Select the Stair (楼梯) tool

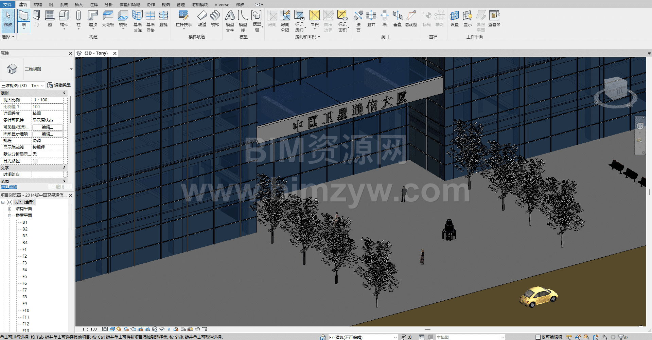[x=215, y=19]
